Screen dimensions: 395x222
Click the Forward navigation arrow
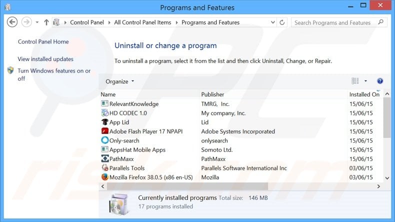coord(26,22)
